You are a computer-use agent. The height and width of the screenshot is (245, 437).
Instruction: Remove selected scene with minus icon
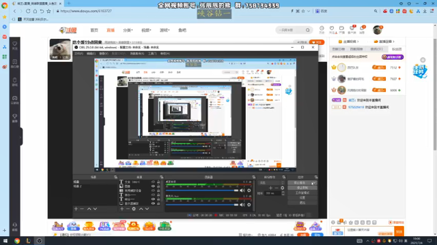[x=82, y=209]
